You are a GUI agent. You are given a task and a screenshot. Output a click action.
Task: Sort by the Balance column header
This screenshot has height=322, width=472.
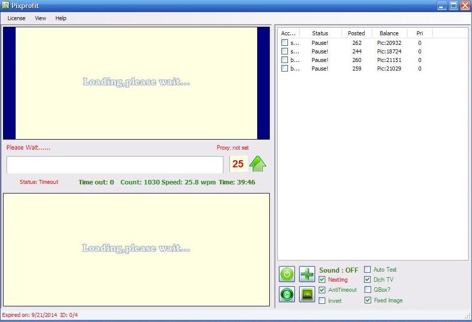tap(389, 33)
